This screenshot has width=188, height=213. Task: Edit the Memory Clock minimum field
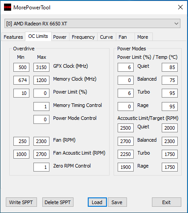click(21, 80)
